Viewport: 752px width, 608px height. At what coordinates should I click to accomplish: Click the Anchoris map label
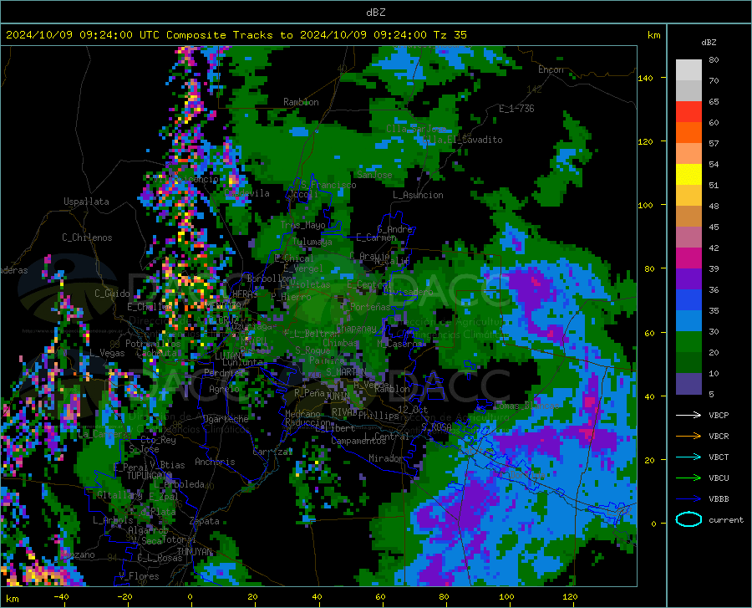pos(215,462)
